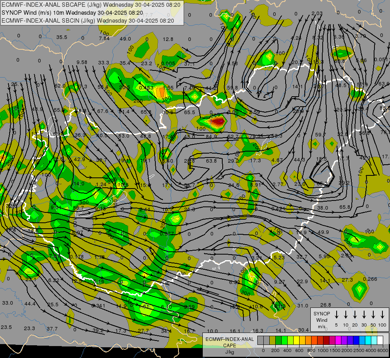Click the 6000 tick label on CAPE scale
The image size is (390, 358).
point(383,350)
